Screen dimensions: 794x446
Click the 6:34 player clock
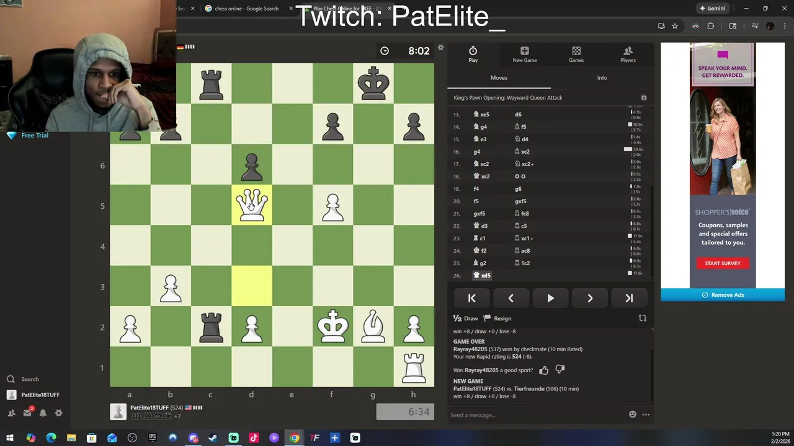pyautogui.click(x=405, y=412)
